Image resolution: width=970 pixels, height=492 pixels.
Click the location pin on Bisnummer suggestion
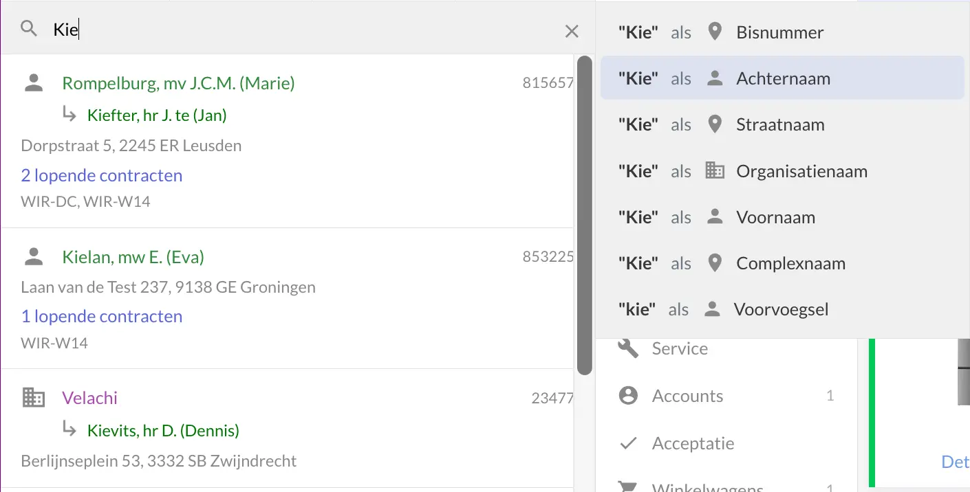click(714, 31)
